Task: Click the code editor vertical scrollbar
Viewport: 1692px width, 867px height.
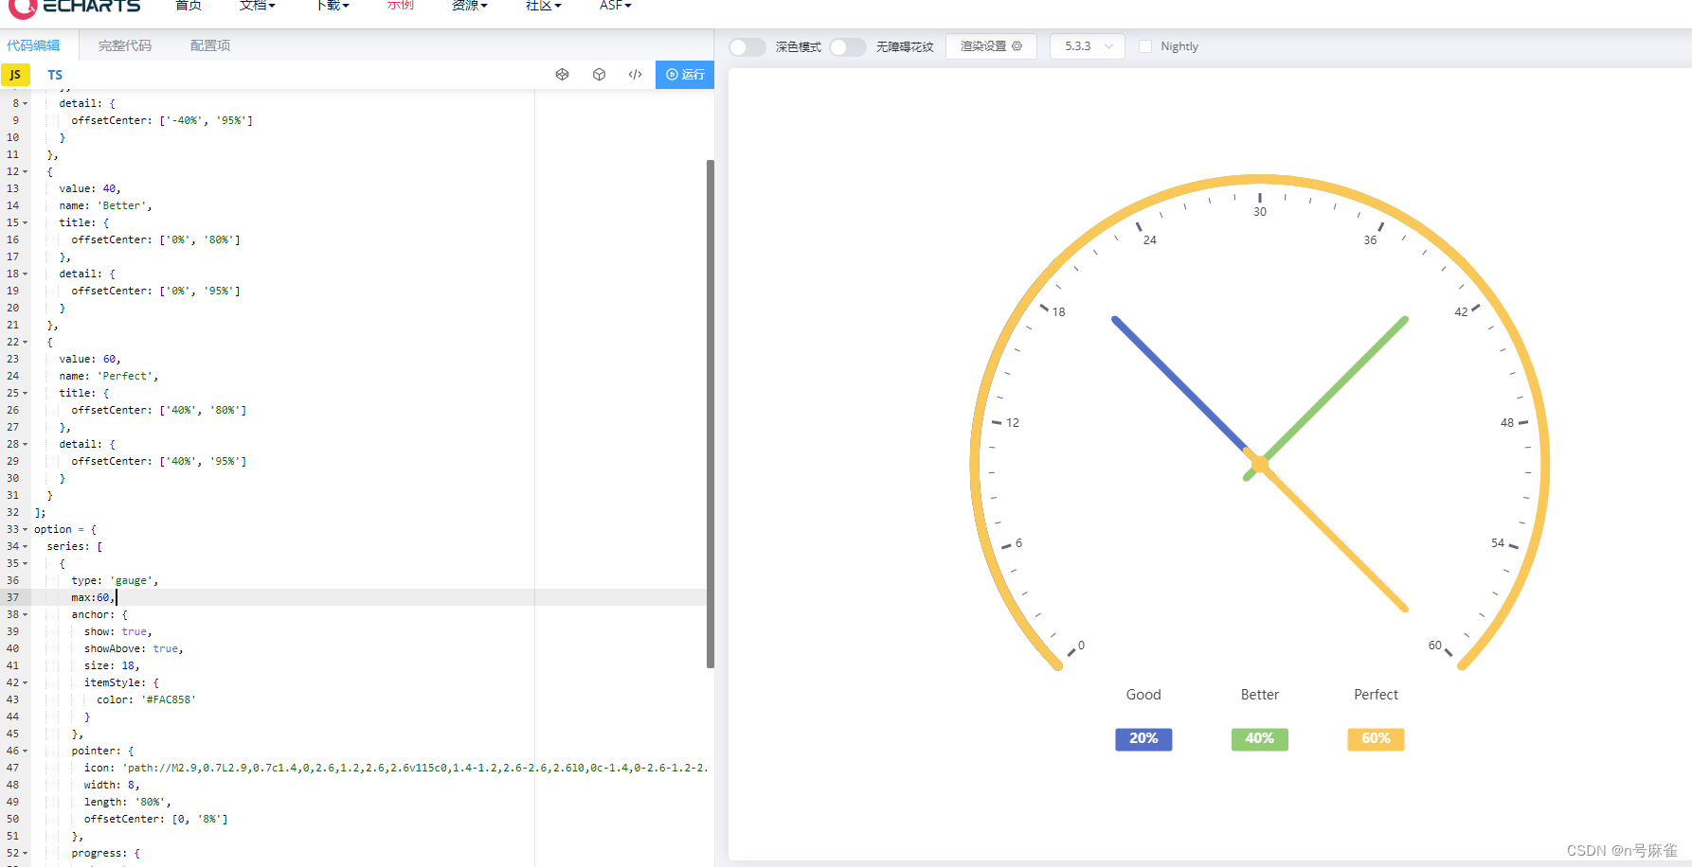Action: pos(711,414)
